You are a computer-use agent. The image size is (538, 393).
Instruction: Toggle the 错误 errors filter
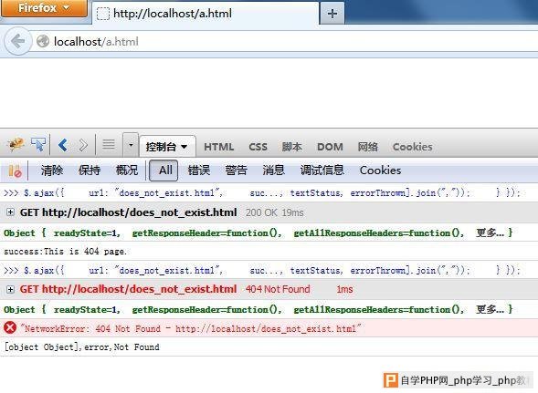tap(199, 171)
